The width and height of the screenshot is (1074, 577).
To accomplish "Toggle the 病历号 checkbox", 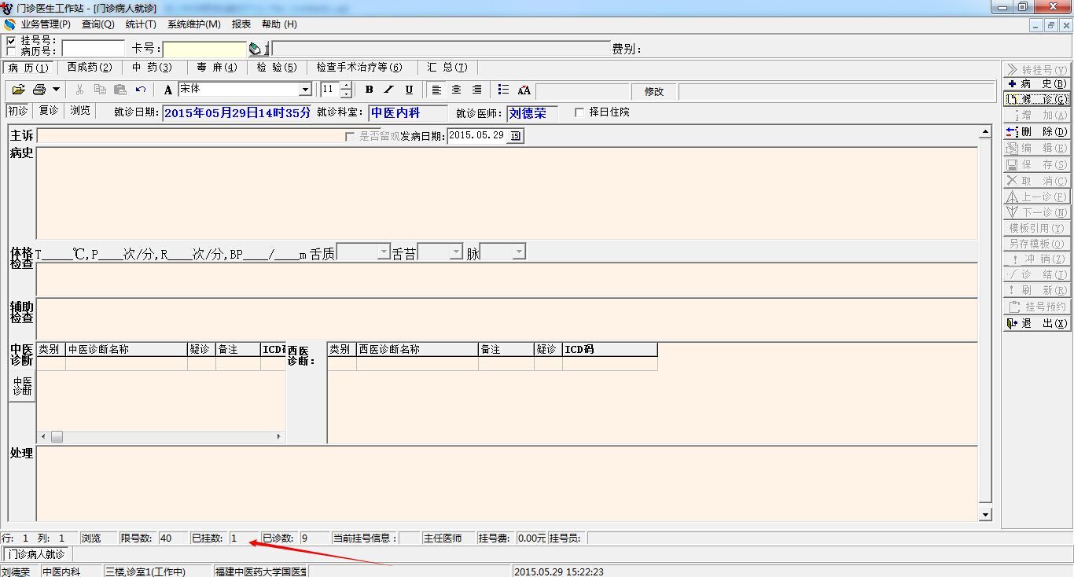I will point(11,51).
